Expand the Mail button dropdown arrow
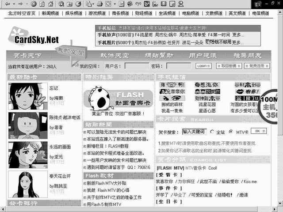283x212 pixels. [x=93, y=4]
